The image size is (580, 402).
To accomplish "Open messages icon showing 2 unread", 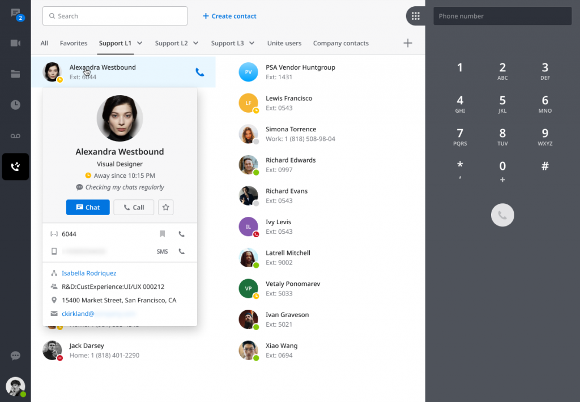I will pos(15,13).
